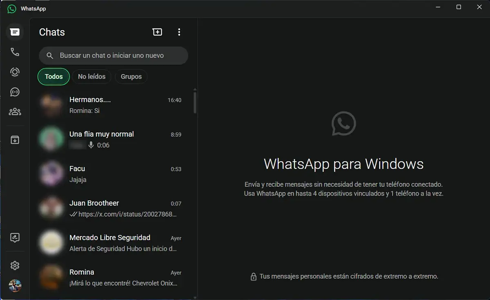Open the Mercado Libre Seguridad conversation

click(110, 242)
